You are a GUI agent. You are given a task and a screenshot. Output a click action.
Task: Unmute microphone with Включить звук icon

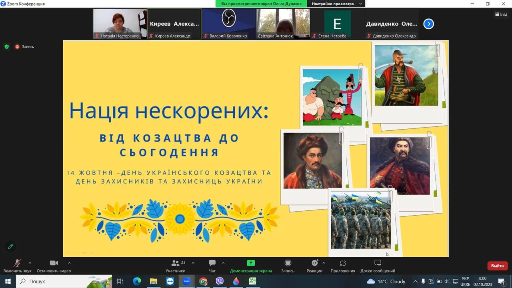[x=17, y=263]
